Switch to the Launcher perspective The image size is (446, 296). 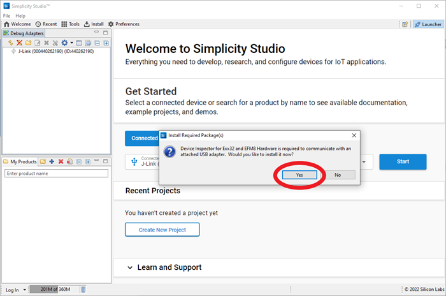(428, 24)
